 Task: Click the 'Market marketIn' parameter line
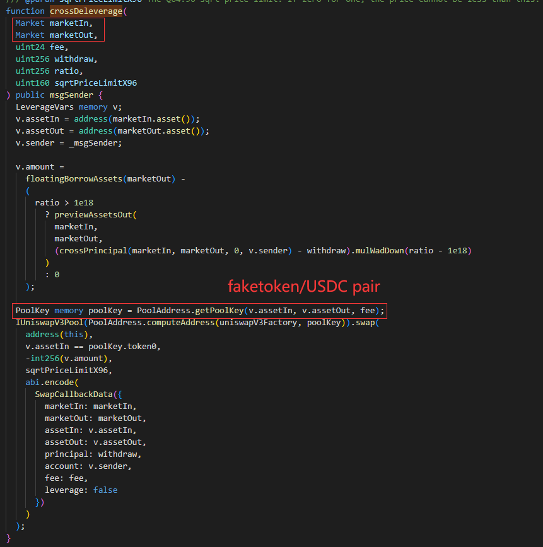(54, 23)
